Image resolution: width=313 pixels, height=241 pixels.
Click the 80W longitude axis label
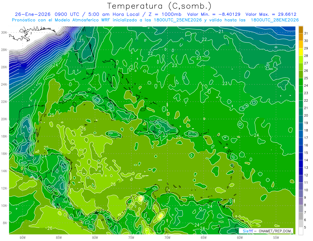[x=95, y=238]
